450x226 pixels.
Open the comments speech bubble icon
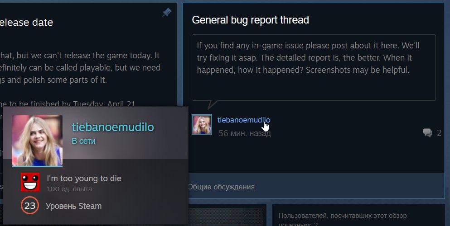428,133
